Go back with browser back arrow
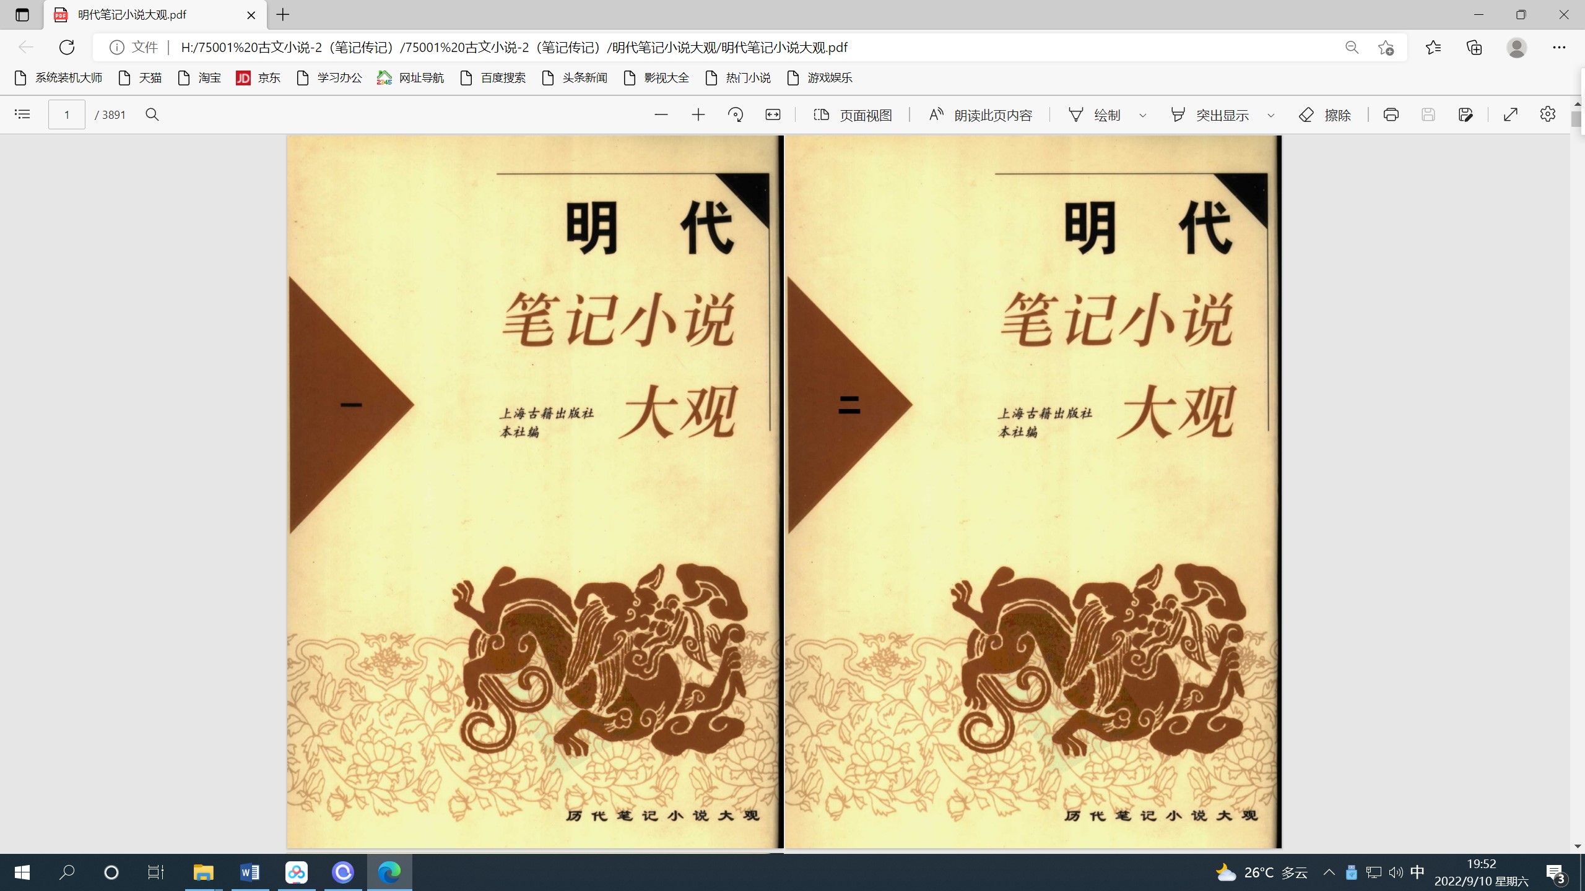Viewport: 1585px width, 891px height. coord(25,47)
